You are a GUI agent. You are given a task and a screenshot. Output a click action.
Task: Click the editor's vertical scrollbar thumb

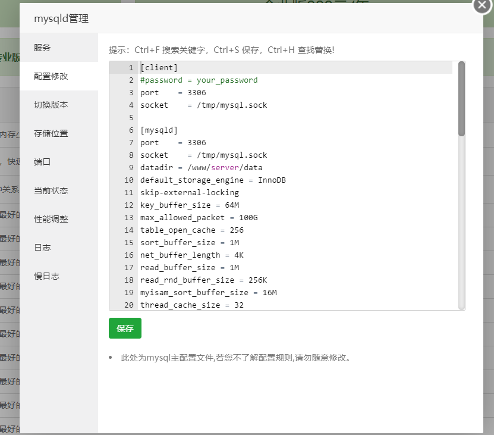[x=461, y=99]
